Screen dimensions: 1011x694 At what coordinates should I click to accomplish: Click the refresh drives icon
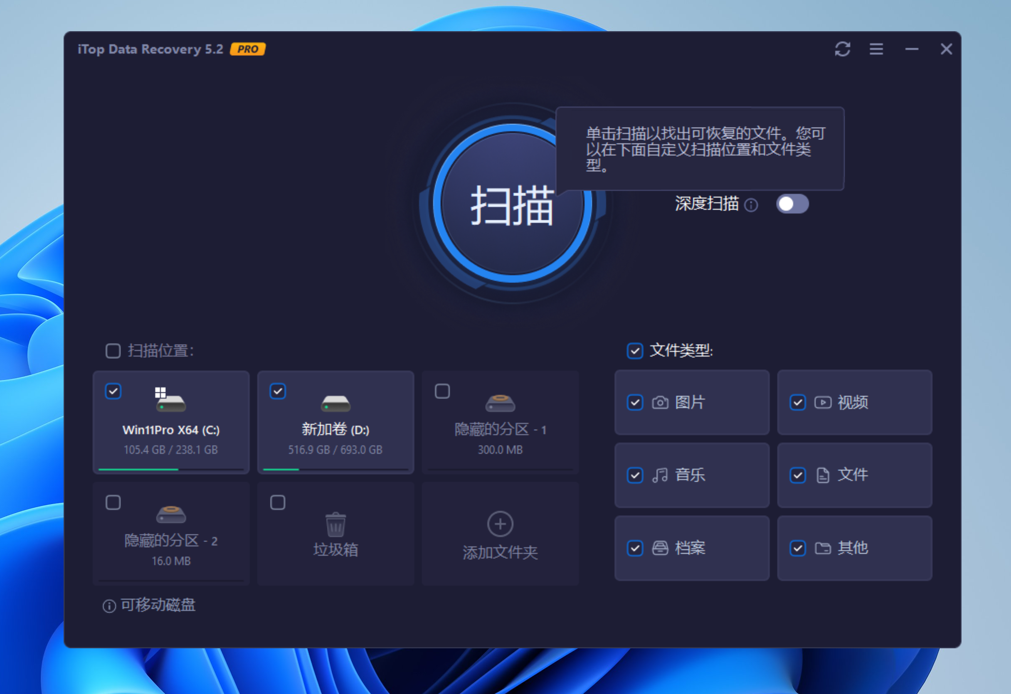842,49
